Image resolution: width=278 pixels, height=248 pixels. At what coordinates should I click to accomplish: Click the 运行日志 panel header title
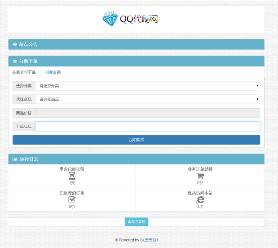coord(29,159)
